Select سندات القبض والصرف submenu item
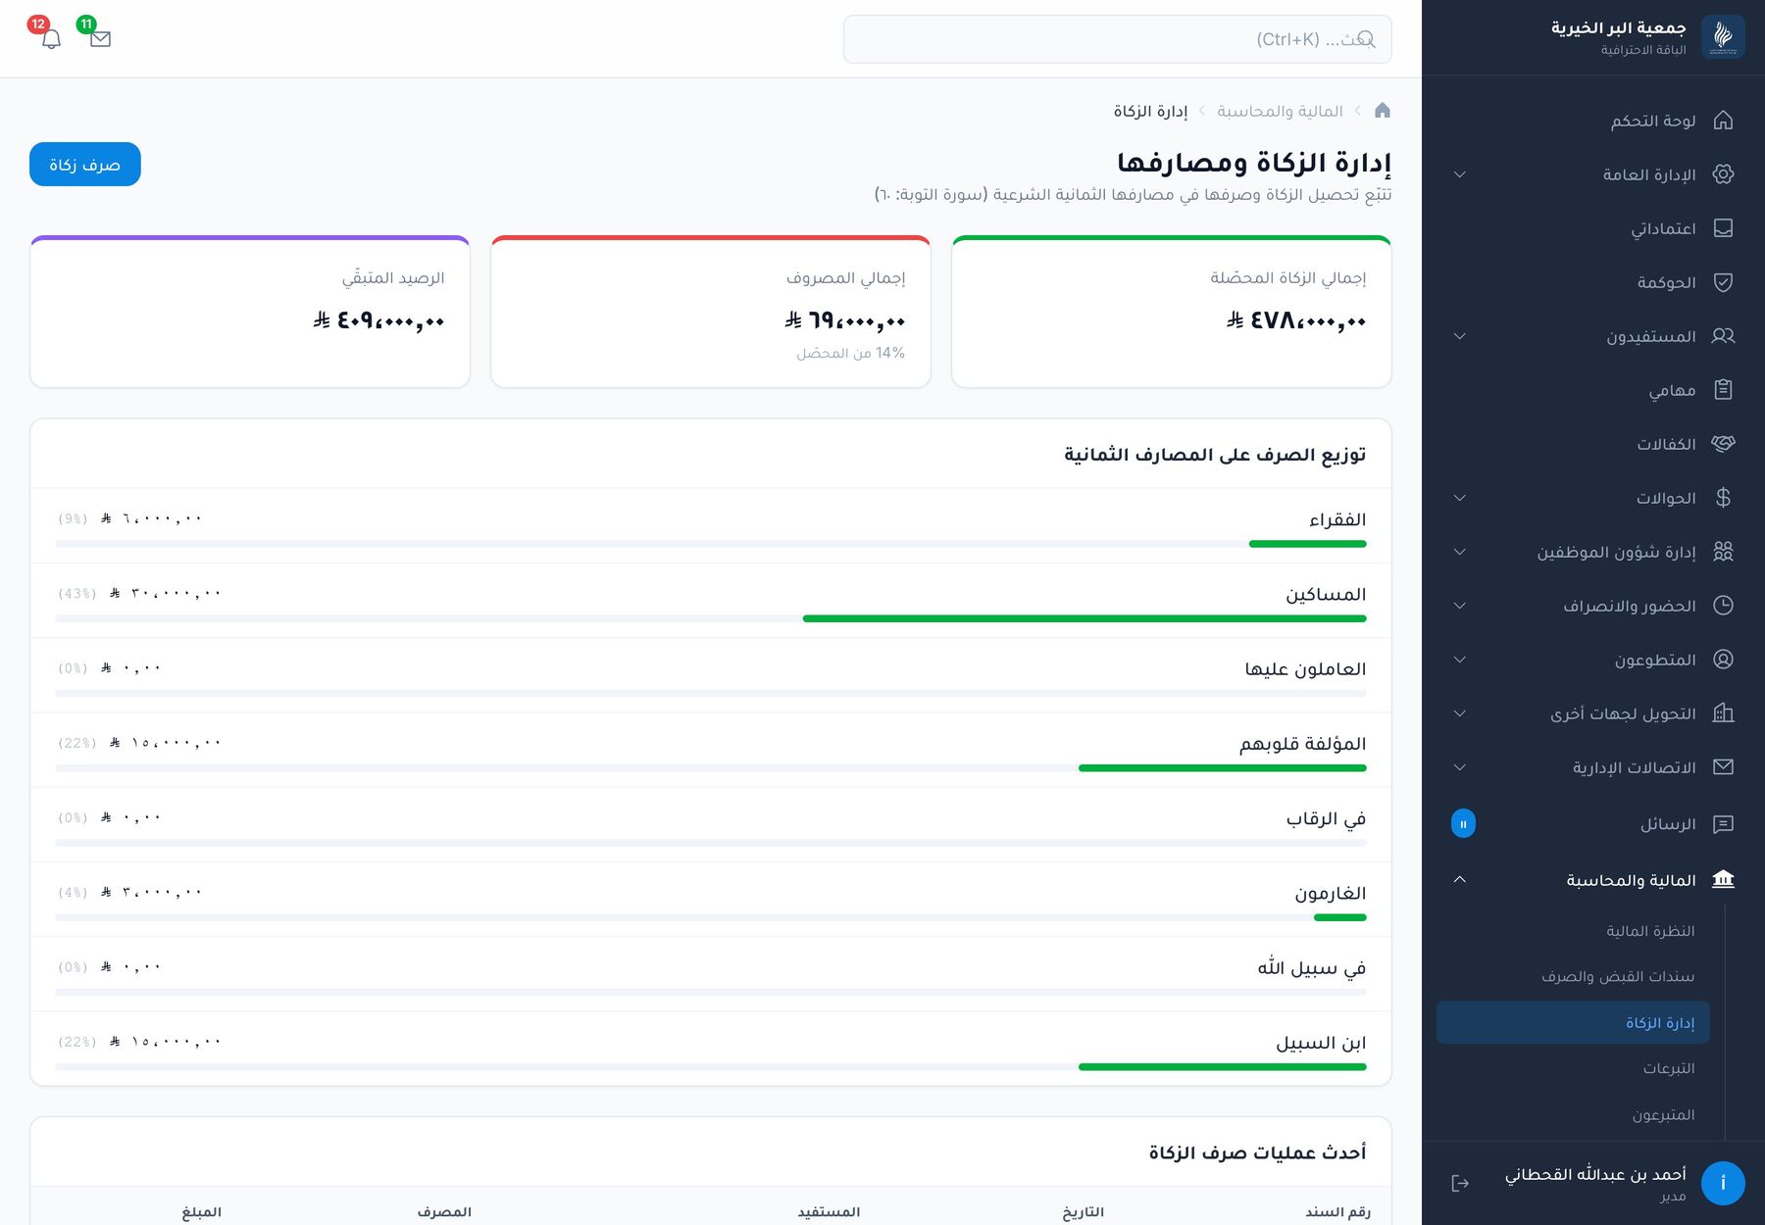The height and width of the screenshot is (1225, 1765). click(1618, 976)
